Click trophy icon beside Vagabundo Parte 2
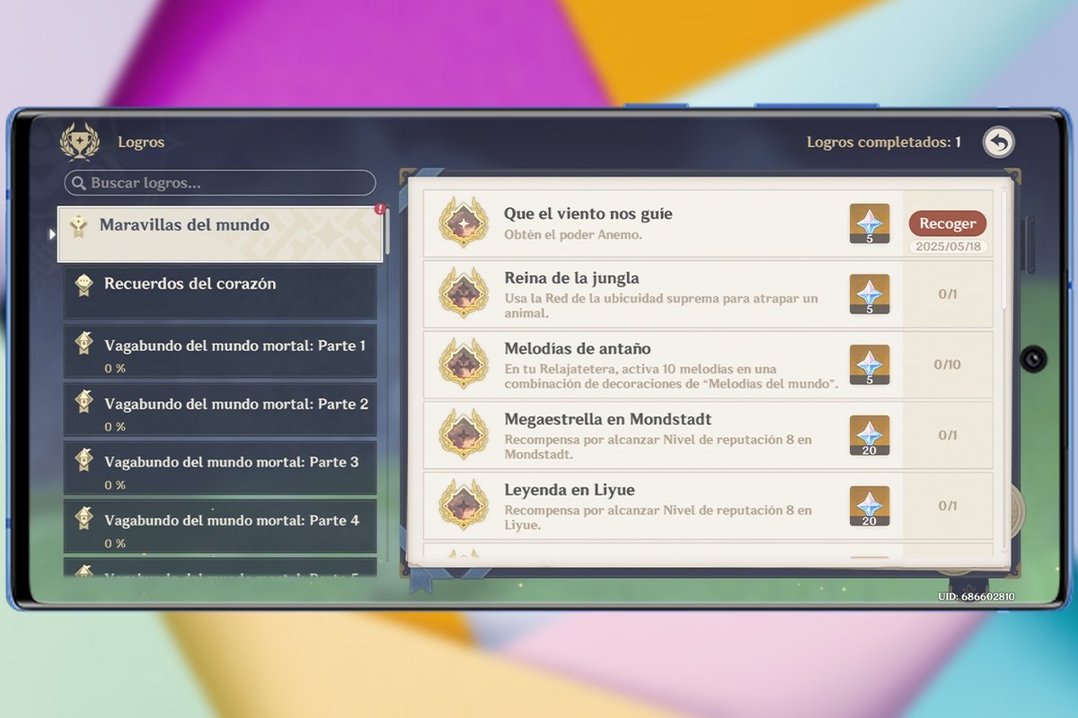Screen dimensions: 1078x718 84,402
